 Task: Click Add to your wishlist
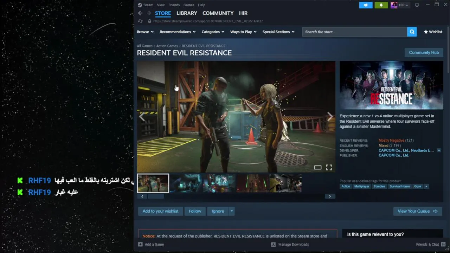point(160,211)
